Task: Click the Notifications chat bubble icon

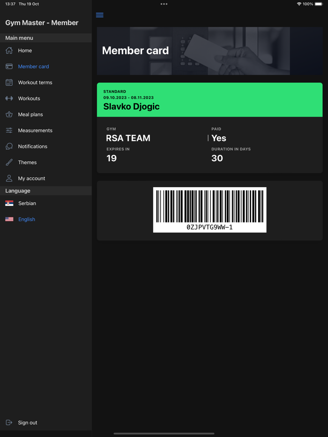Action: [x=9, y=146]
